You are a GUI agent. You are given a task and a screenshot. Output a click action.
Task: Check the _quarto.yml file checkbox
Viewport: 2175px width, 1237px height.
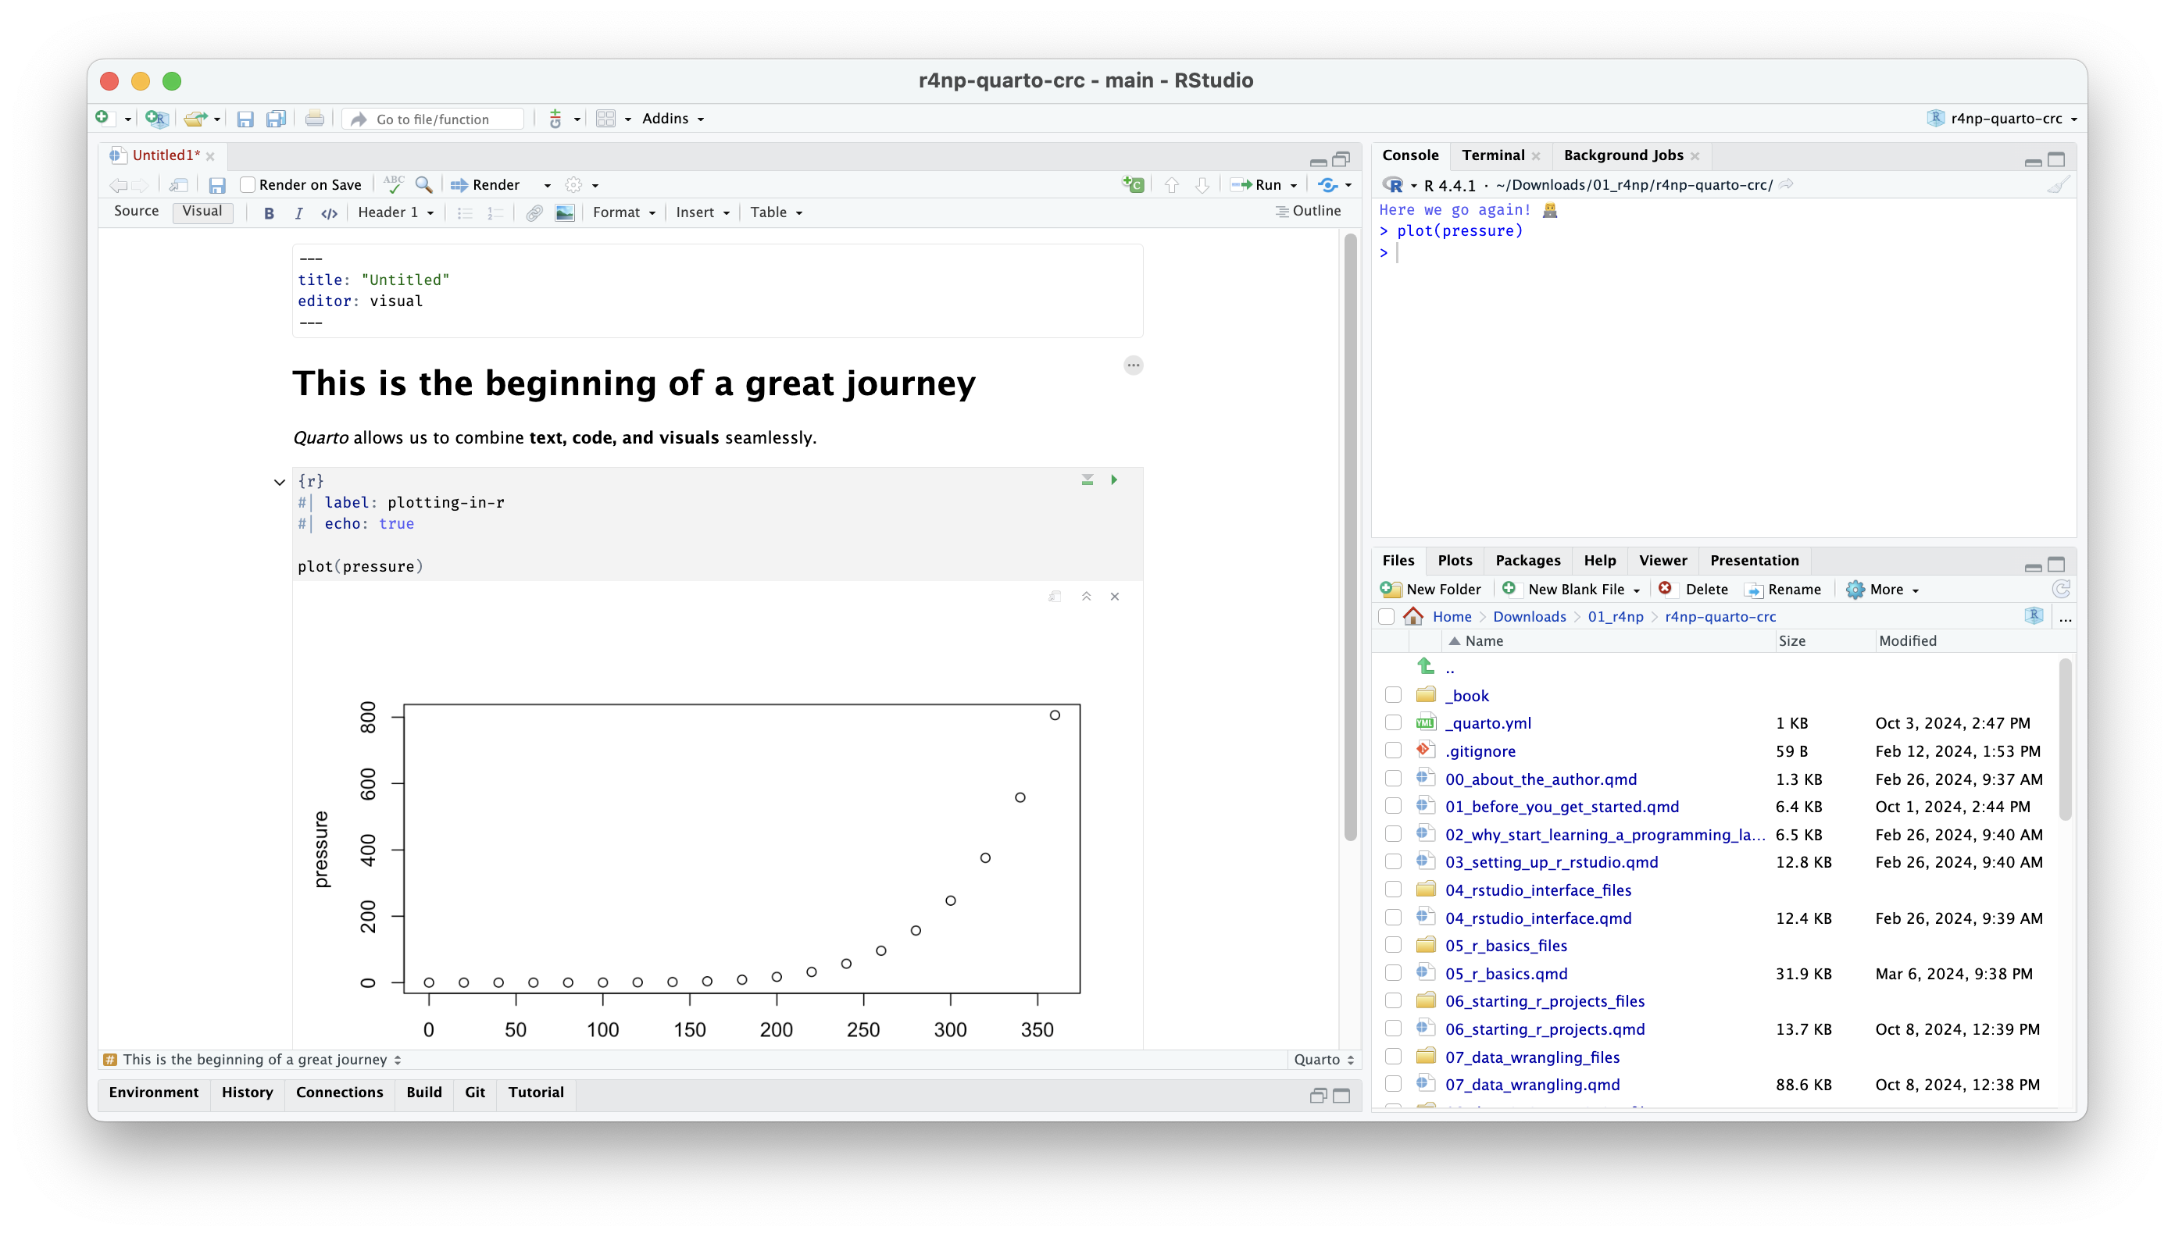[x=1393, y=723]
